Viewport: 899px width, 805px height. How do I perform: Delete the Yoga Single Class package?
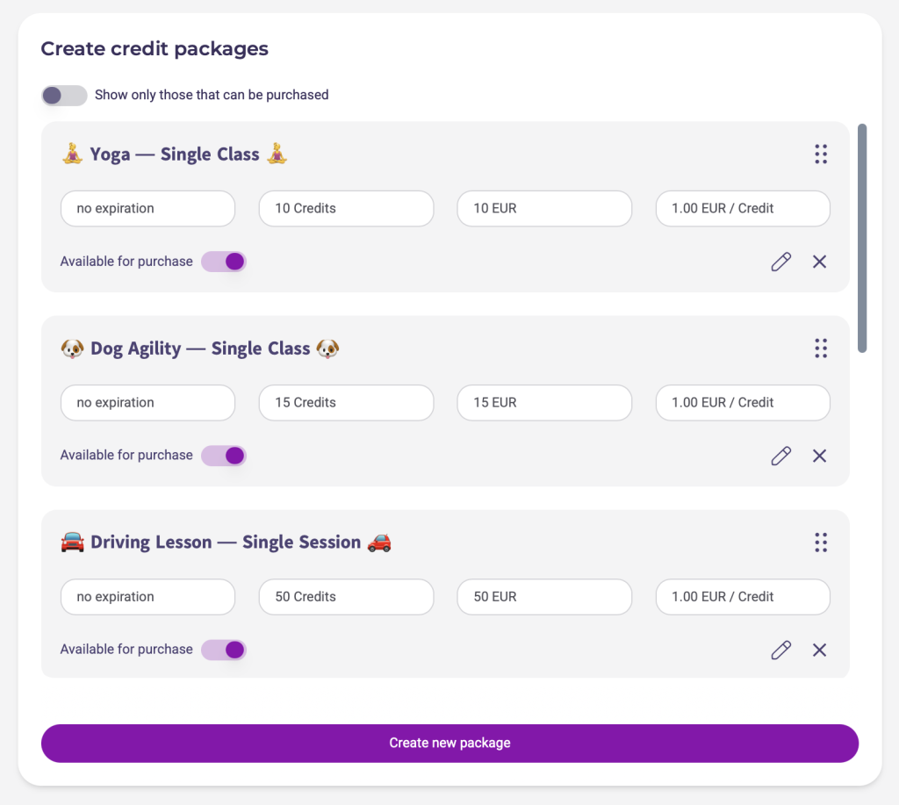tap(819, 262)
